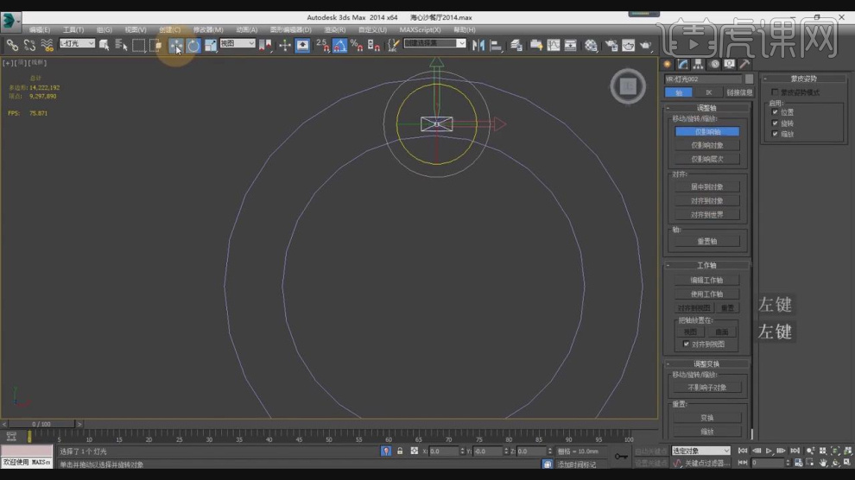
Task: Open the 视图 reference coordinate dropdown
Action: coord(237,43)
